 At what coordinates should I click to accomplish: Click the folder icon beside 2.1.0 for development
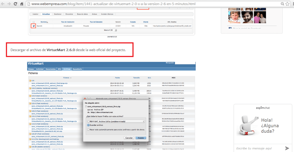[30, 139]
